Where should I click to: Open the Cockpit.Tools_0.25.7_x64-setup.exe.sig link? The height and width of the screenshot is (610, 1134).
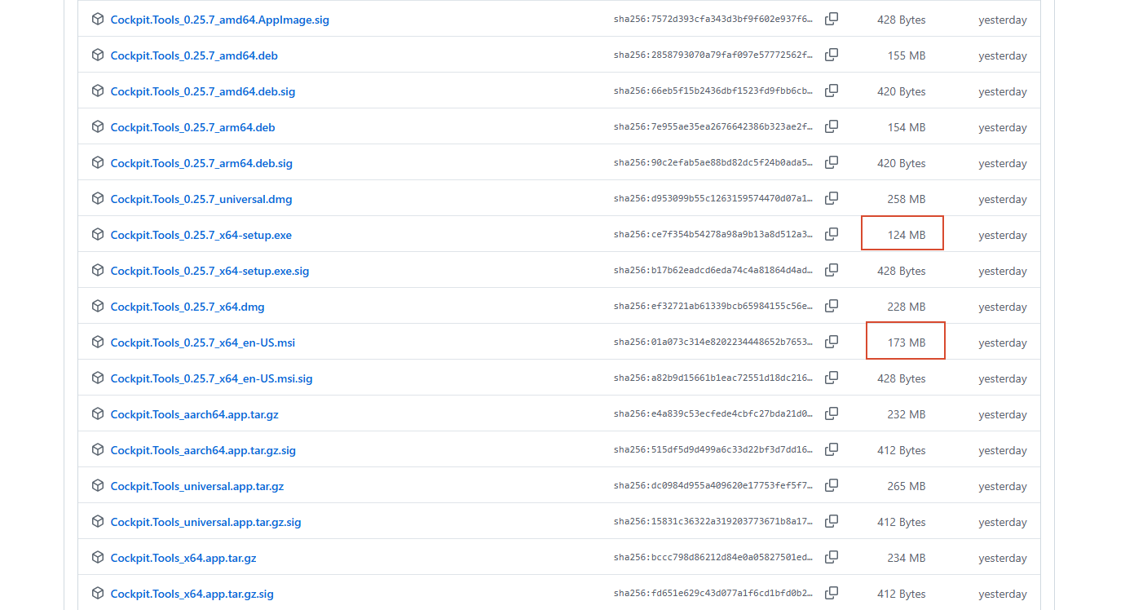(210, 271)
